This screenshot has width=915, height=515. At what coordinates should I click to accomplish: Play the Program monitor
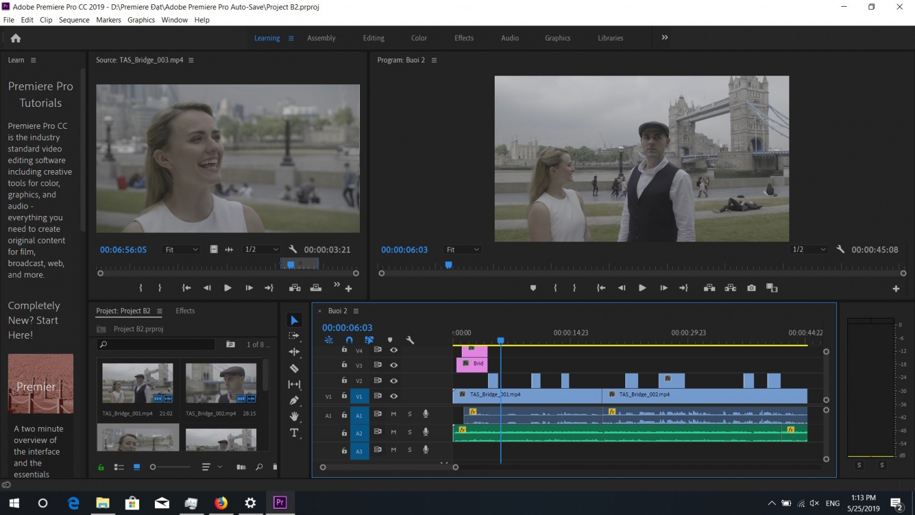point(642,288)
